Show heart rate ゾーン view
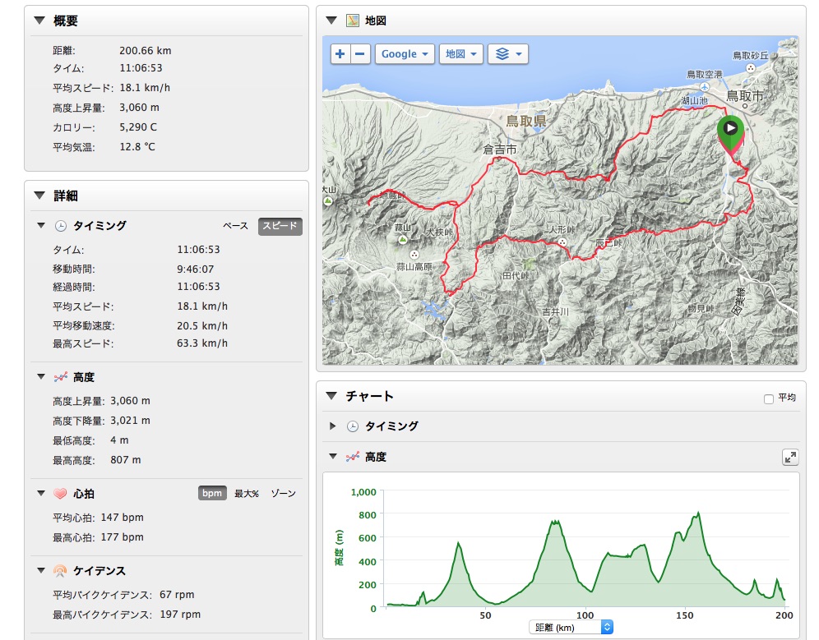Image resolution: width=819 pixels, height=640 pixels. 282,494
